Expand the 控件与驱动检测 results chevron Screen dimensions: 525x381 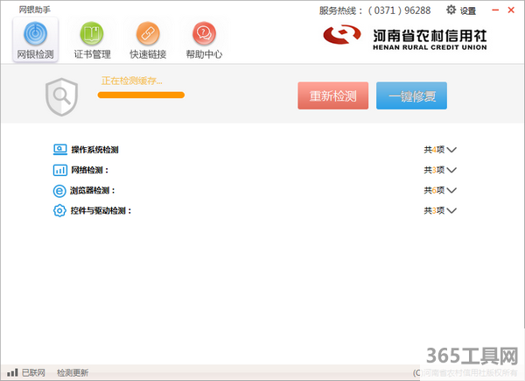pos(451,210)
